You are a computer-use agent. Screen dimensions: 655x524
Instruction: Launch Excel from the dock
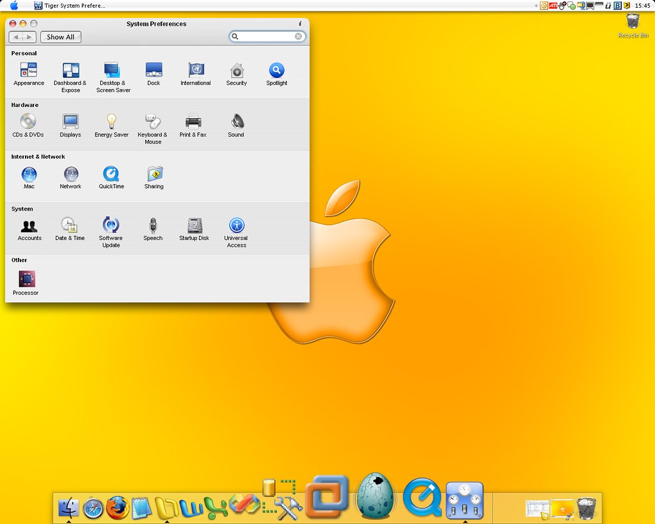(x=216, y=508)
